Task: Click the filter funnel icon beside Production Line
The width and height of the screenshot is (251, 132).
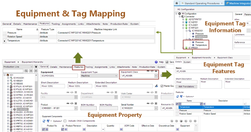Action: coord(36,67)
